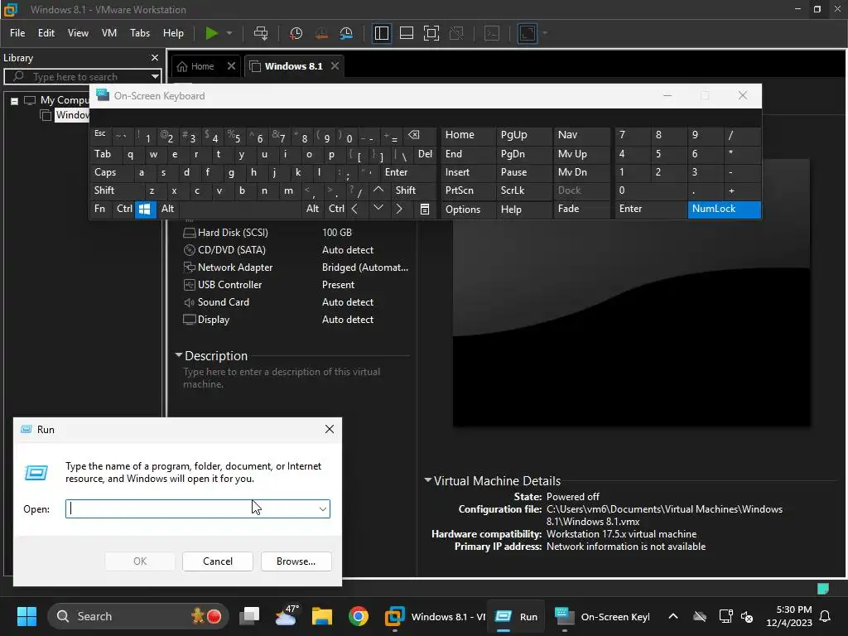848x636 pixels.
Task: Toggle the Fn key on On-Screen Keyboard
Action: (x=100, y=209)
